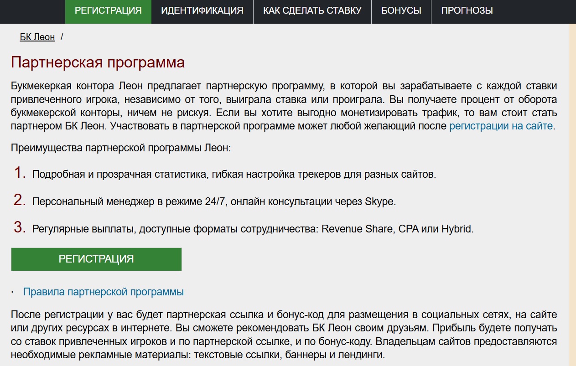The image size is (576, 366).
Task: Open the Правила партнерской программы link
Action: tap(104, 292)
